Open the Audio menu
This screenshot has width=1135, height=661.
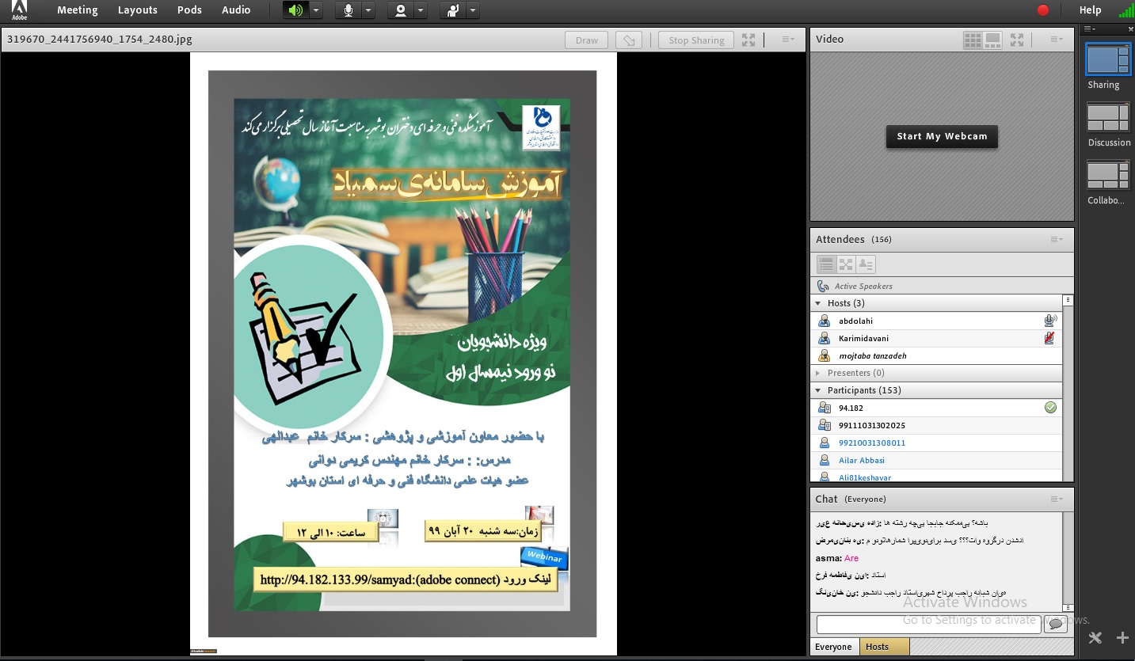coord(236,10)
